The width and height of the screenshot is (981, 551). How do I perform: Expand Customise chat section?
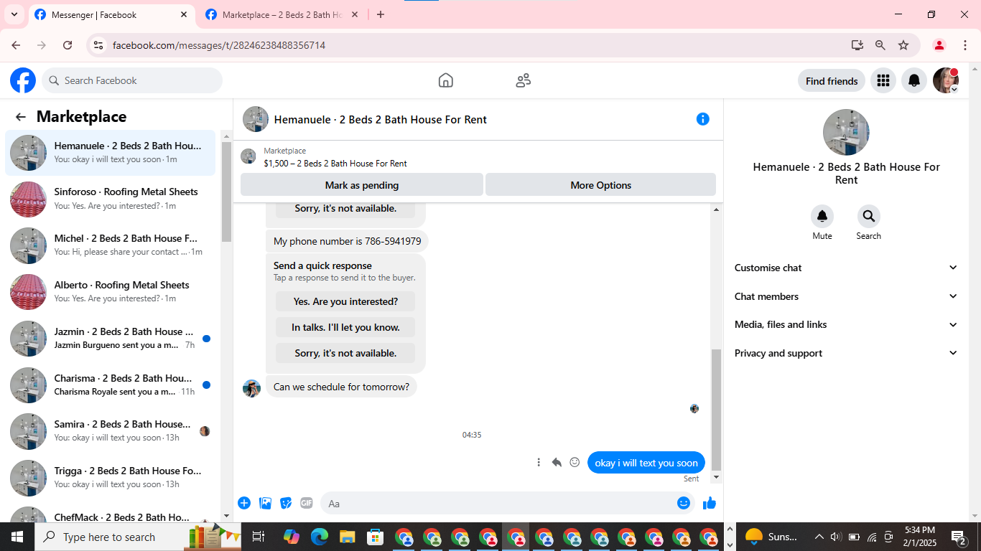tap(846, 268)
